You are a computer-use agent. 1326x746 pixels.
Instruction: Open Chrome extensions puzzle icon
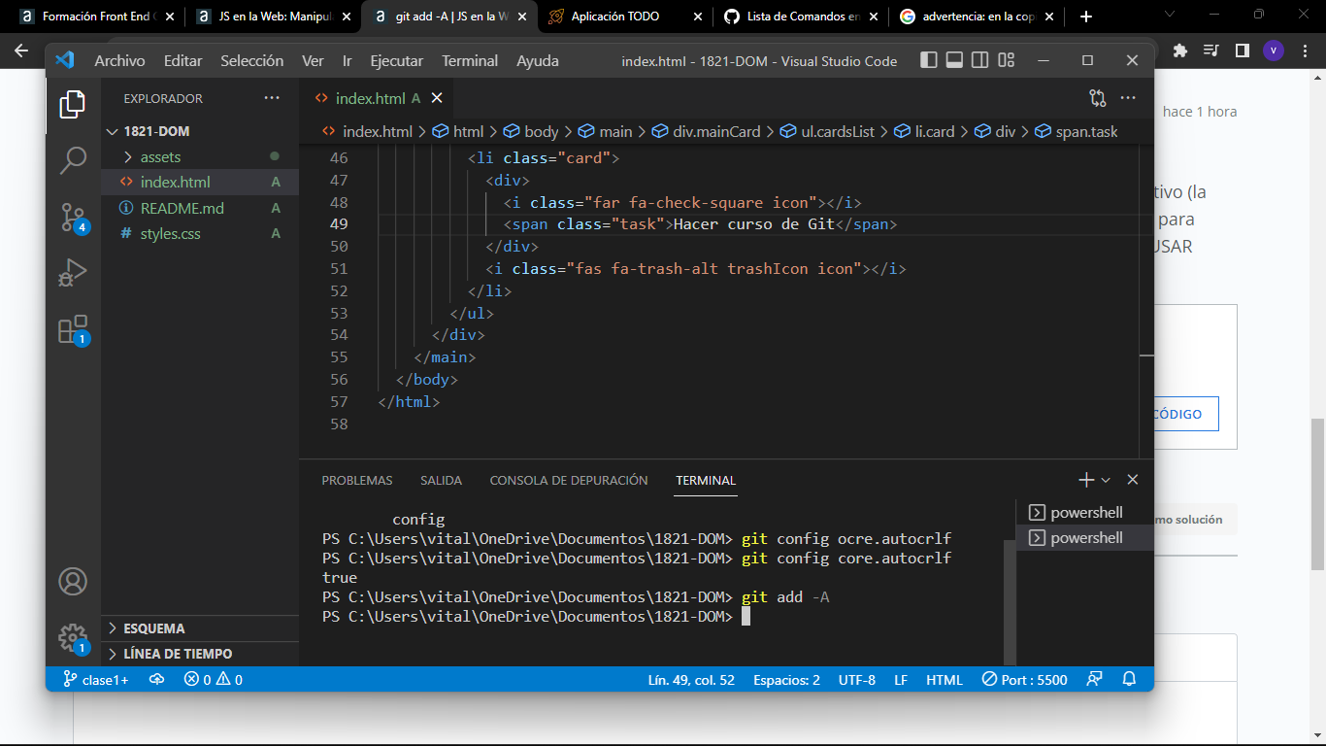click(x=1180, y=51)
